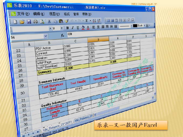Insert AutoSum with the sigma icon
This screenshot has height=137, width=183.
point(87,21)
